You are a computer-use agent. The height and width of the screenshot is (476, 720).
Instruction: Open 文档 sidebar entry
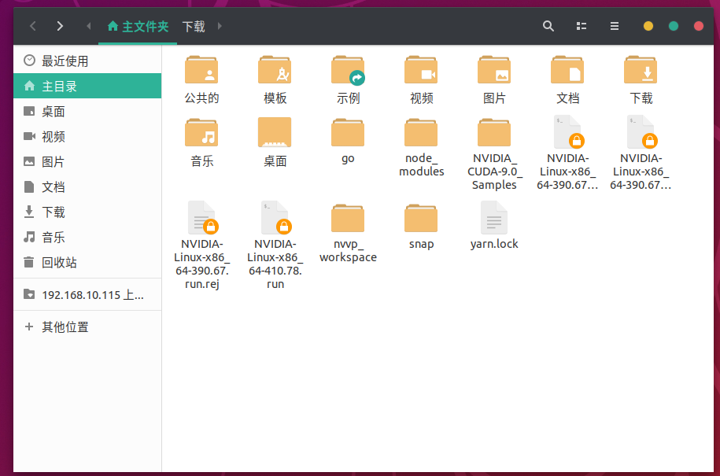(87, 186)
